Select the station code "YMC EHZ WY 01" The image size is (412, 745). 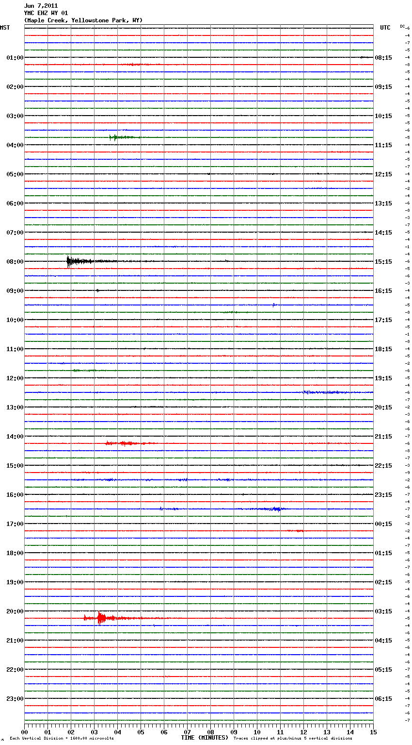click(46, 13)
